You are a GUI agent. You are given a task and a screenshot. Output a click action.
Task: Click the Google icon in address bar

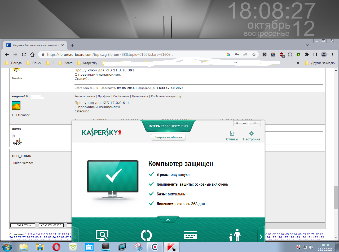tap(228, 54)
